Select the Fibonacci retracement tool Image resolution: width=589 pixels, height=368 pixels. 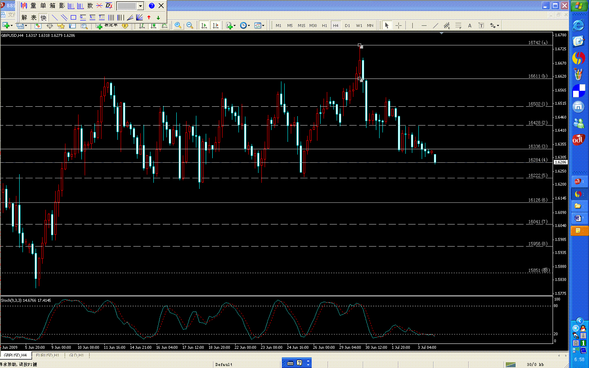tap(458, 25)
